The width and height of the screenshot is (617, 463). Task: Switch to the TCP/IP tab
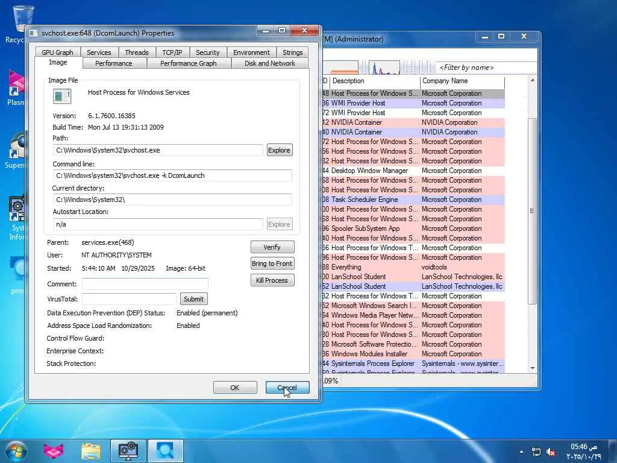pyautogui.click(x=172, y=52)
